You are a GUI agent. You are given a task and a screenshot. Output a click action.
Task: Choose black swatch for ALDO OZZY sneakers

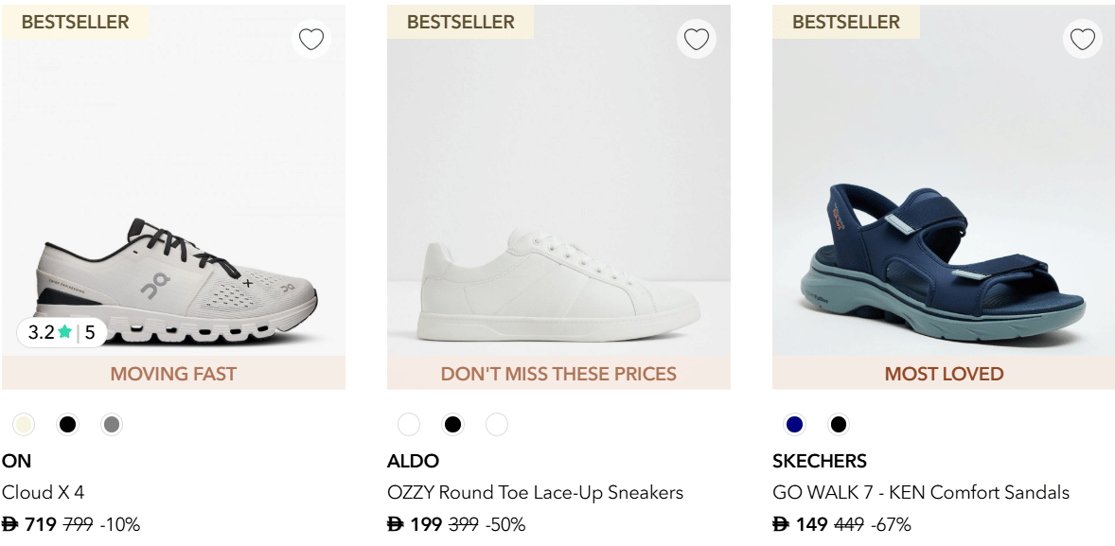452,425
